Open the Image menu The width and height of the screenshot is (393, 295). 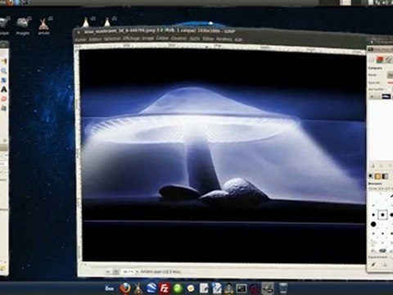coord(147,39)
